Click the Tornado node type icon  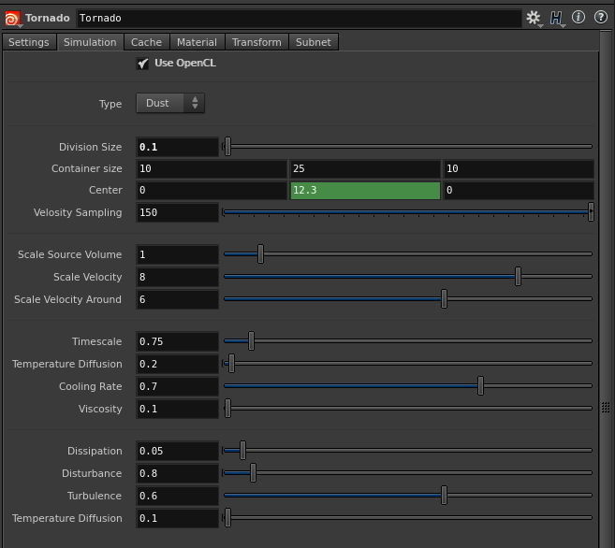tap(12, 18)
